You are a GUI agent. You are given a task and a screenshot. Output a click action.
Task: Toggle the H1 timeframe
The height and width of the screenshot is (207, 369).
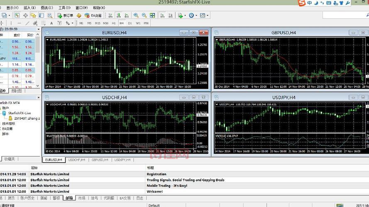tap(114, 23)
